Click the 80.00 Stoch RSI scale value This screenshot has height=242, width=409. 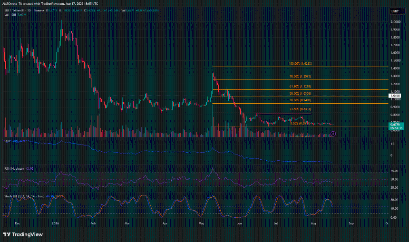pos(394,200)
